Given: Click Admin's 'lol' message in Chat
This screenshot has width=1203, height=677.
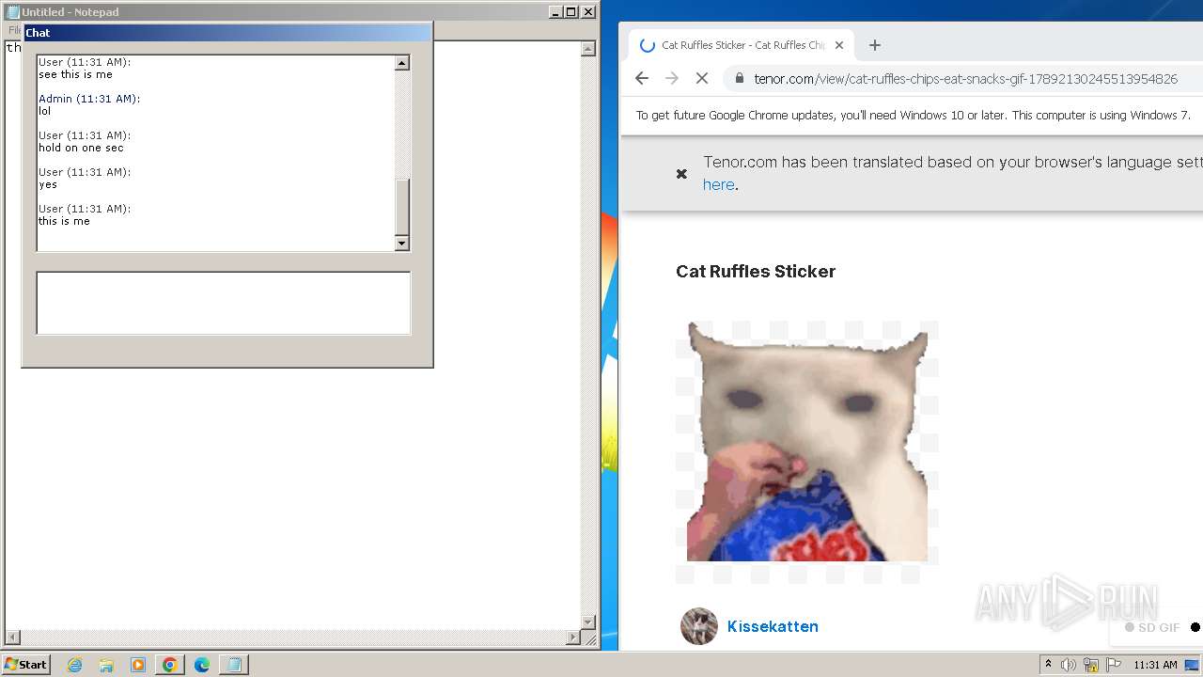Looking at the screenshot, I should pyautogui.click(x=44, y=112).
